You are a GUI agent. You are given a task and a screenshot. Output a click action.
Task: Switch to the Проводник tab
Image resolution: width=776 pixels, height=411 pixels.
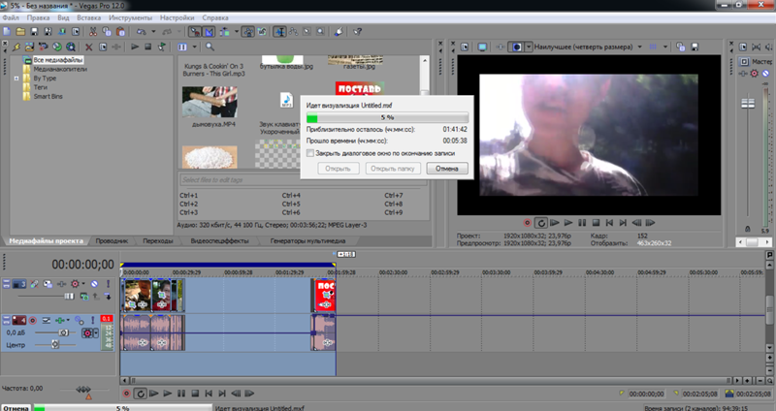[112, 241]
